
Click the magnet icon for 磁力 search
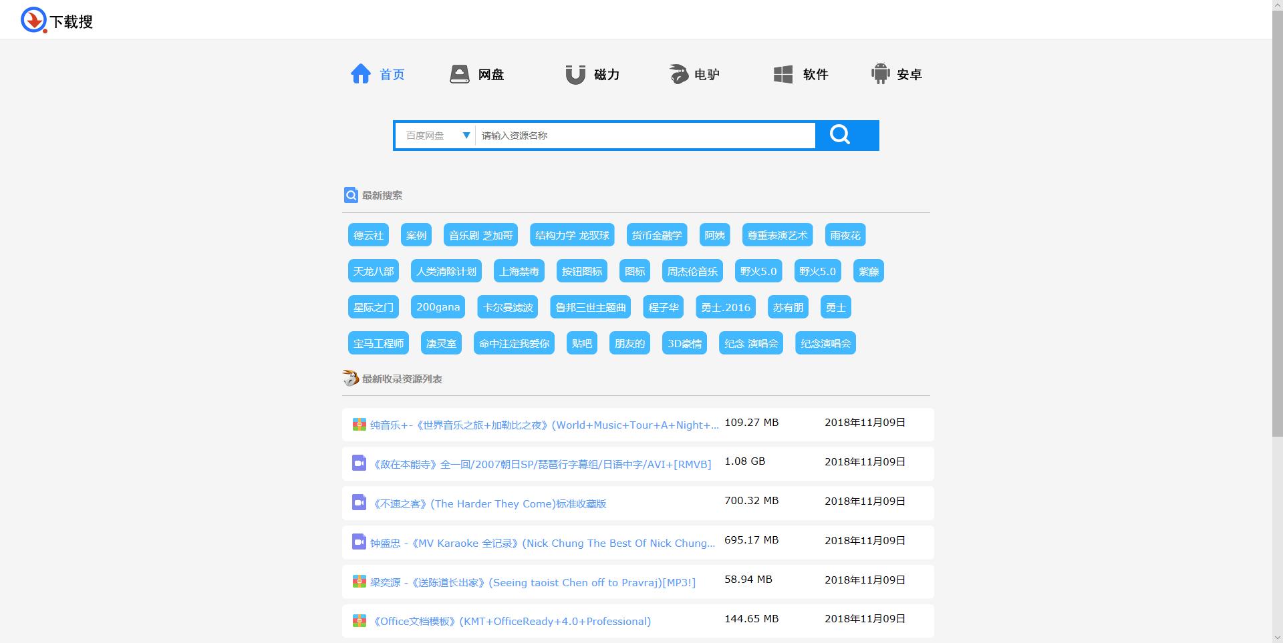[x=575, y=73]
